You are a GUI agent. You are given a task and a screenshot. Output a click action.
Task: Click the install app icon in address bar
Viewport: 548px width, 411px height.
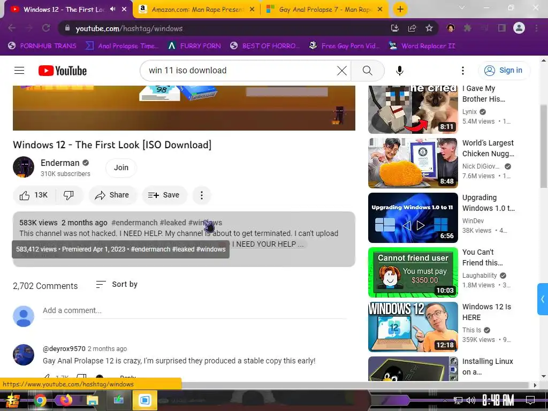(394, 28)
